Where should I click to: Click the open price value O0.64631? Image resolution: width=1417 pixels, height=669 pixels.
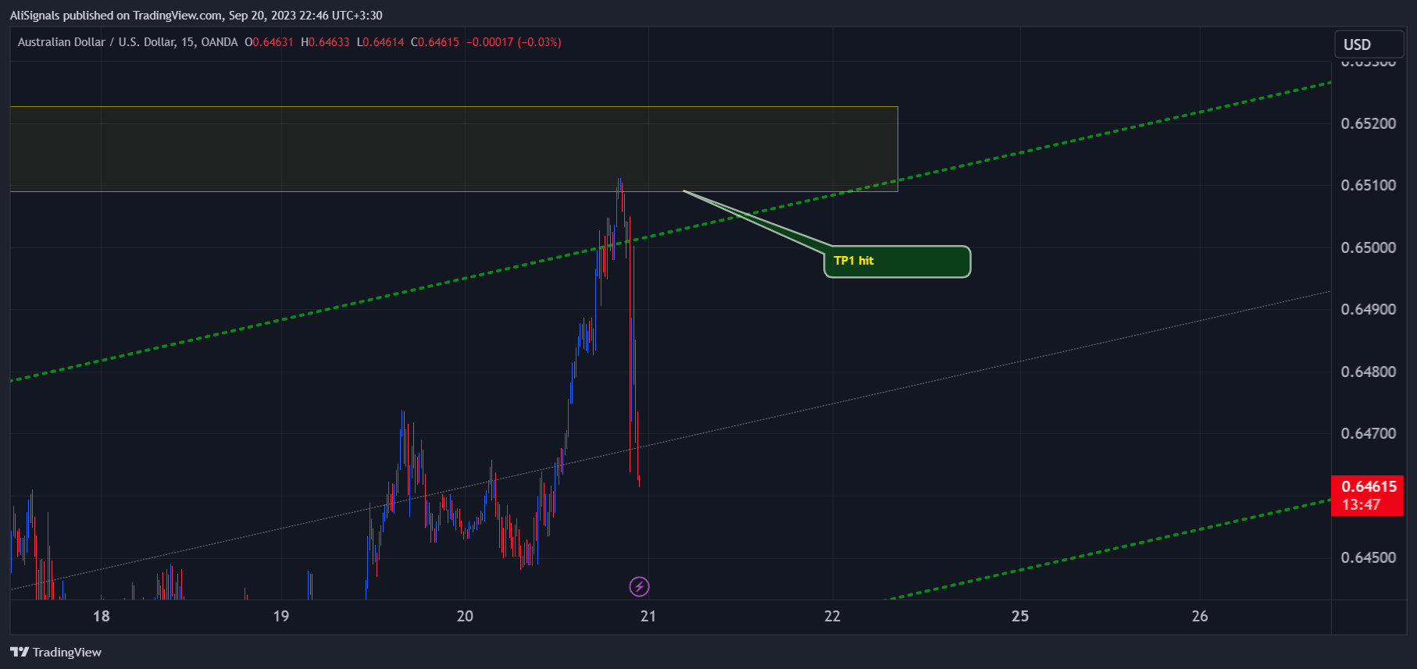[x=269, y=42]
